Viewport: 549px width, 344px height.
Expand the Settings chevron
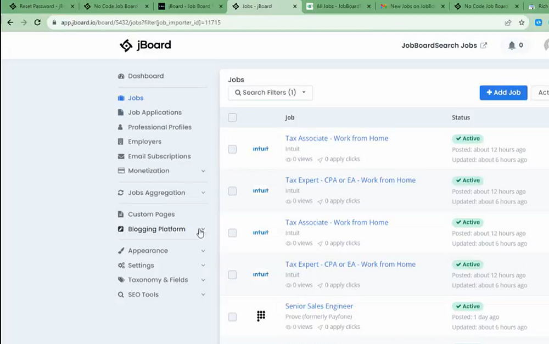point(203,265)
